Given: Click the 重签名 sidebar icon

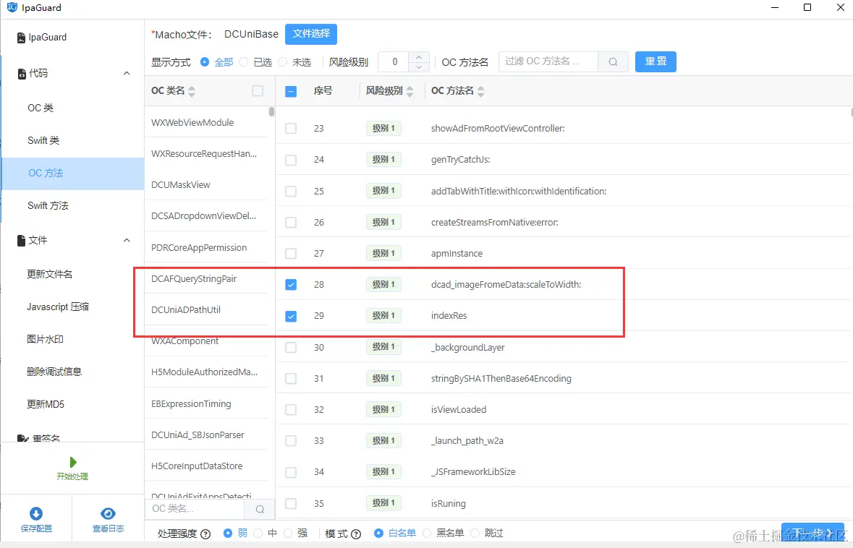Looking at the screenshot, I should [22, 438].
